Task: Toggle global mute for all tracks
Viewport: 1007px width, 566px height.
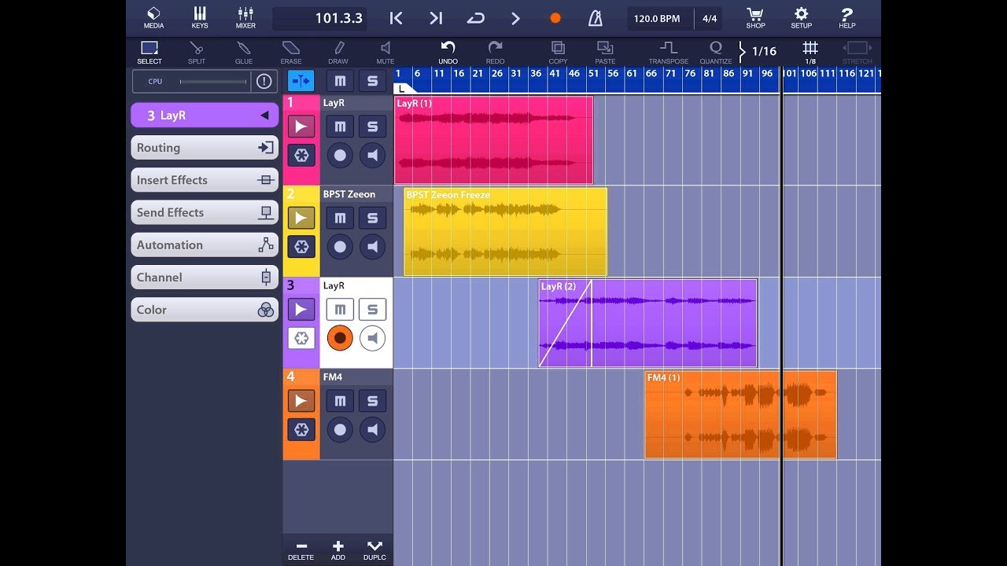Action: point(340,80)
